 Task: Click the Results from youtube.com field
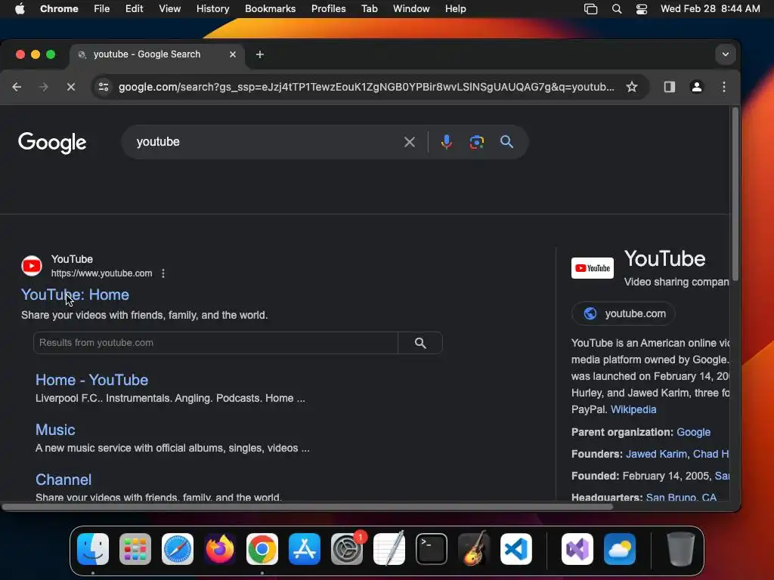point(215,343)
